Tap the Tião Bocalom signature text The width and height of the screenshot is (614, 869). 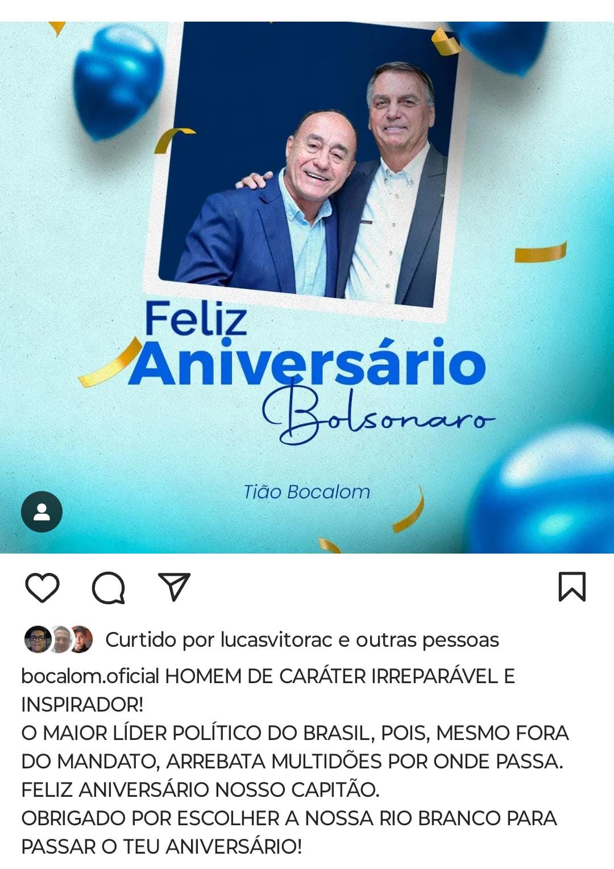[306, 492]
